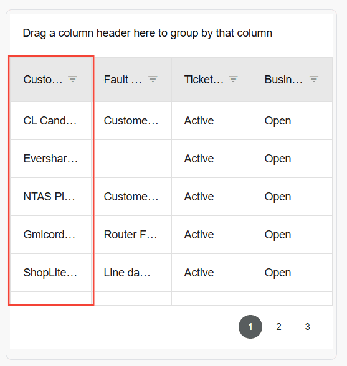
Task: Open filter icon on Custo… column
Action: click(72, 80)
